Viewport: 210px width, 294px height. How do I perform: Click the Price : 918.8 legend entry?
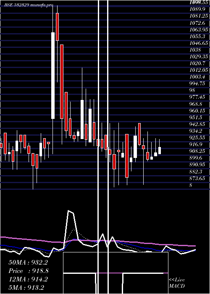coord(29,271)
